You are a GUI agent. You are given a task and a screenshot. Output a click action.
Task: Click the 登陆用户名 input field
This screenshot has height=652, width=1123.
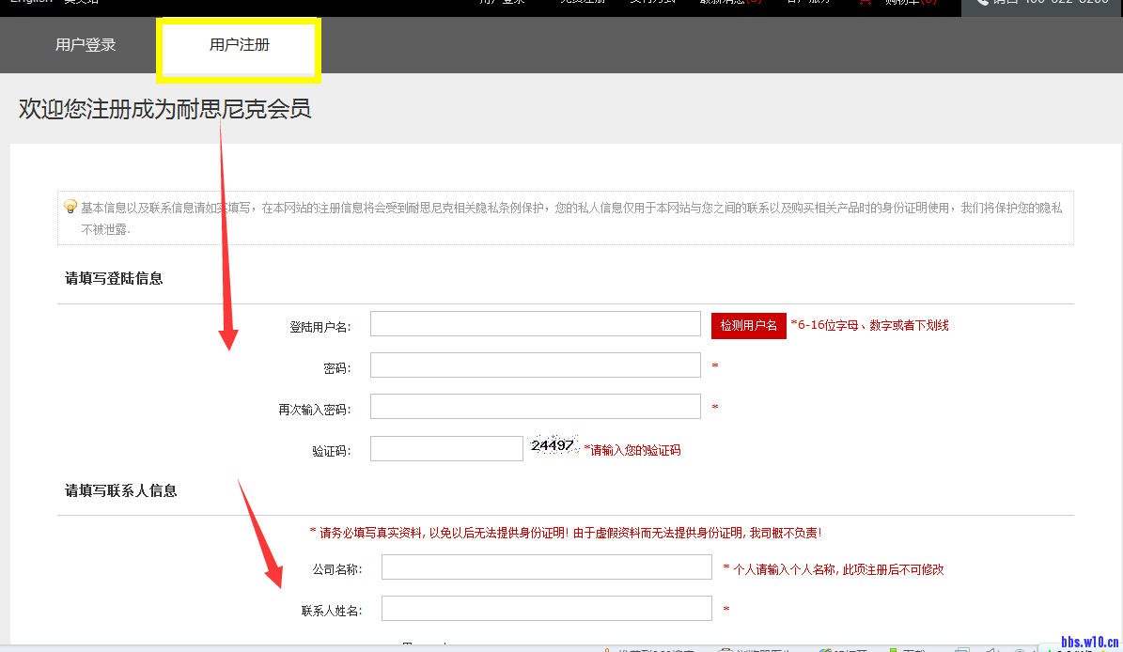pos(535,324)
